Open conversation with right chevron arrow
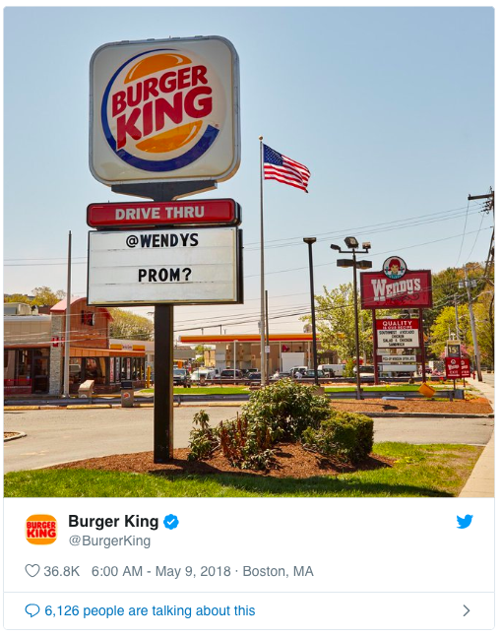This screenshot has height=636, width=501. [x=467, y=610]
